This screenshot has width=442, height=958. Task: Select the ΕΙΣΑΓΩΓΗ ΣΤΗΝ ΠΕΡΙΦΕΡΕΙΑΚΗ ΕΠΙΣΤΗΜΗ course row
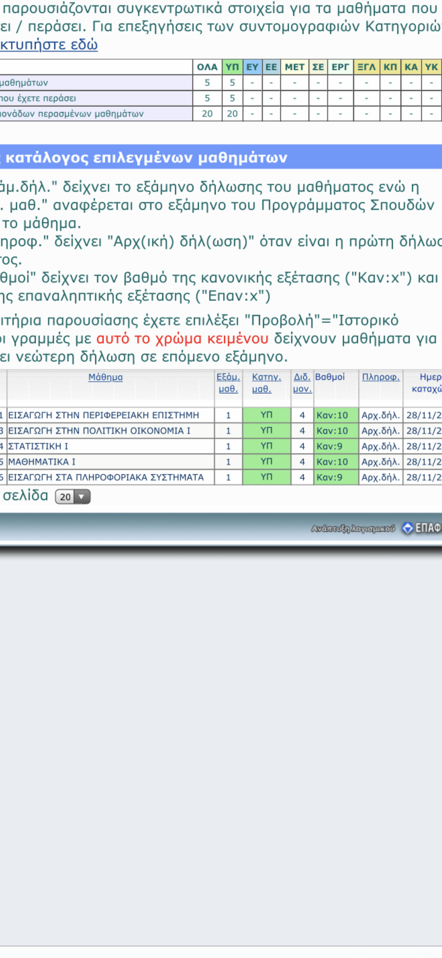click(104, 415)
